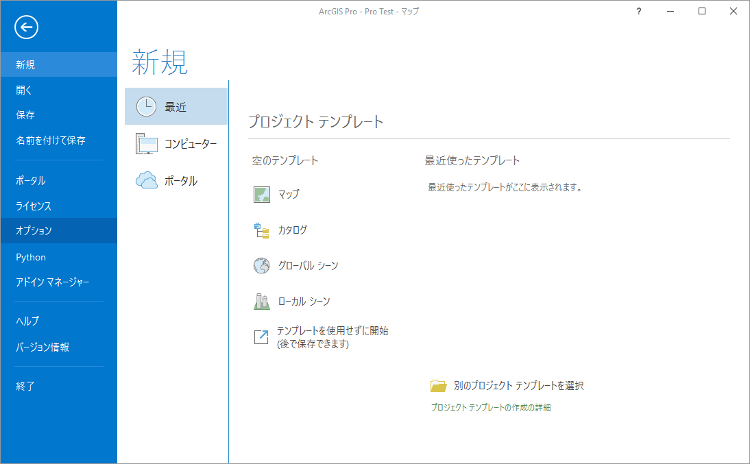
Task: Open ヘルプ in the sidebar
Action: pos(59,321)
